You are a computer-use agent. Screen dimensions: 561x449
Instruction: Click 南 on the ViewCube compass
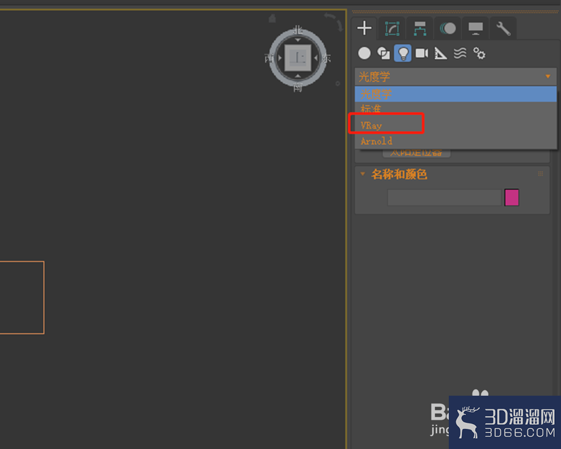point(298,87)
